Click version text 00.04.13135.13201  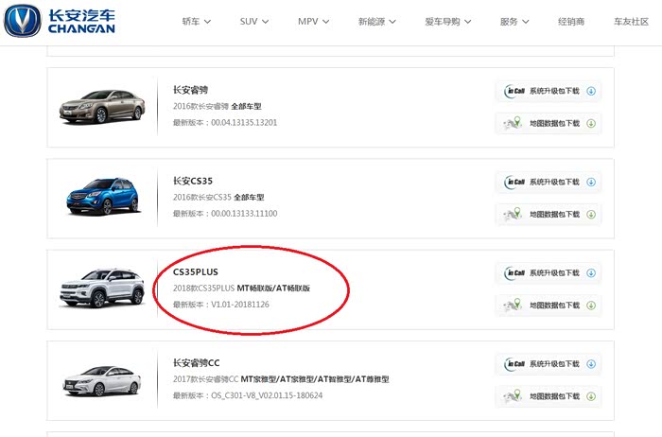[244, 122]
